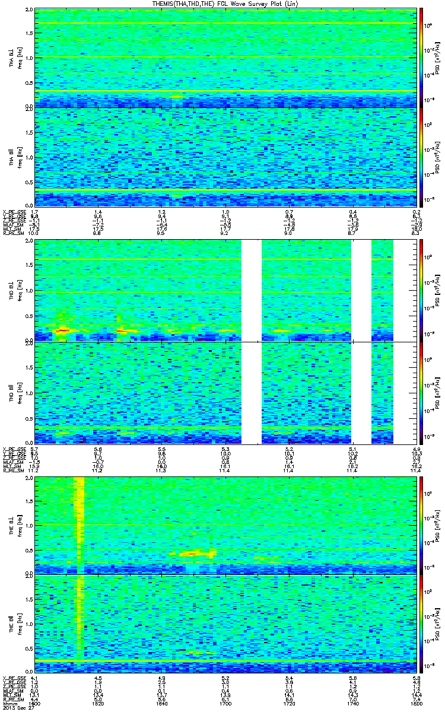
Task: Select the THD B-parallel panel color bar
Action: (x=421, y=393)
